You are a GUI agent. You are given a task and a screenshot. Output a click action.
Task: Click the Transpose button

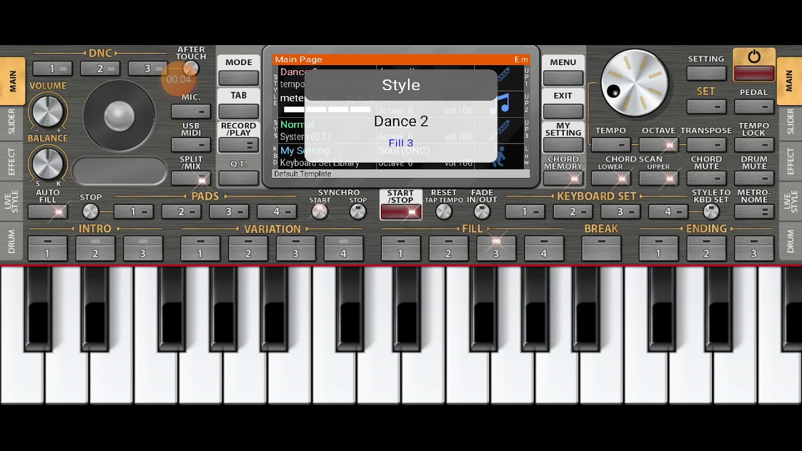(706, 145)
